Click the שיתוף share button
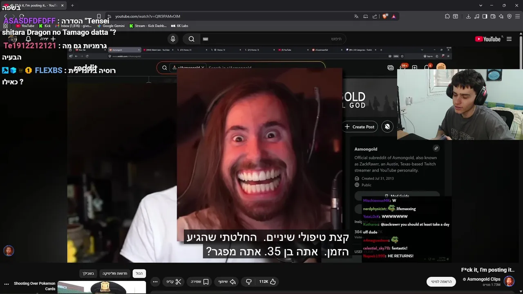The image size is (523, 294). tap(227, 281)
